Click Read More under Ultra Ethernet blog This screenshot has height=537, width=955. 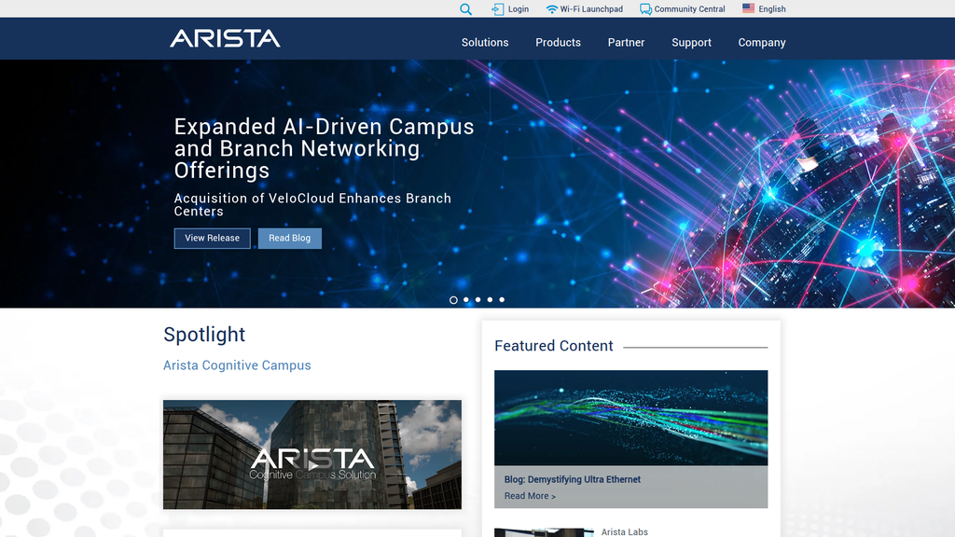pyautogui.click(x=530, y=496)
